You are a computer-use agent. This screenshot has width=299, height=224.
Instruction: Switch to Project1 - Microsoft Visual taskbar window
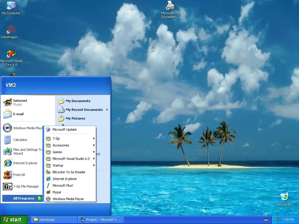[101, 220]
